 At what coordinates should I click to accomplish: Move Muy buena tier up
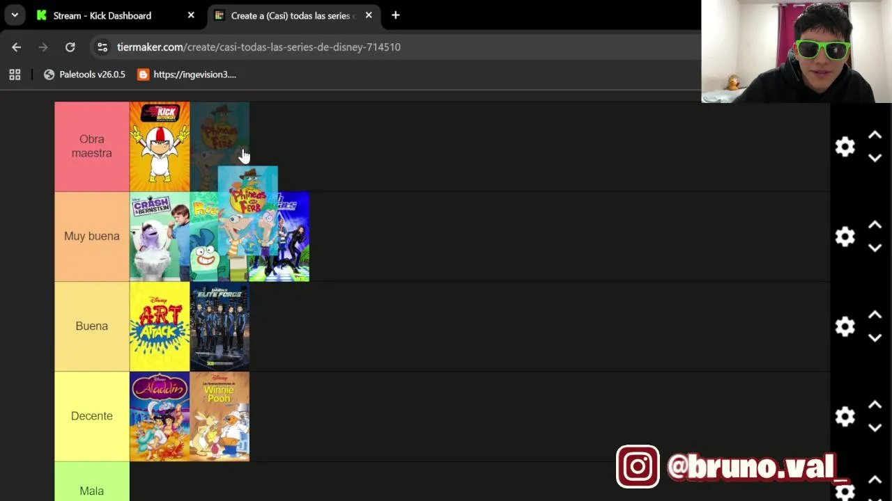[x=875, y=225]
